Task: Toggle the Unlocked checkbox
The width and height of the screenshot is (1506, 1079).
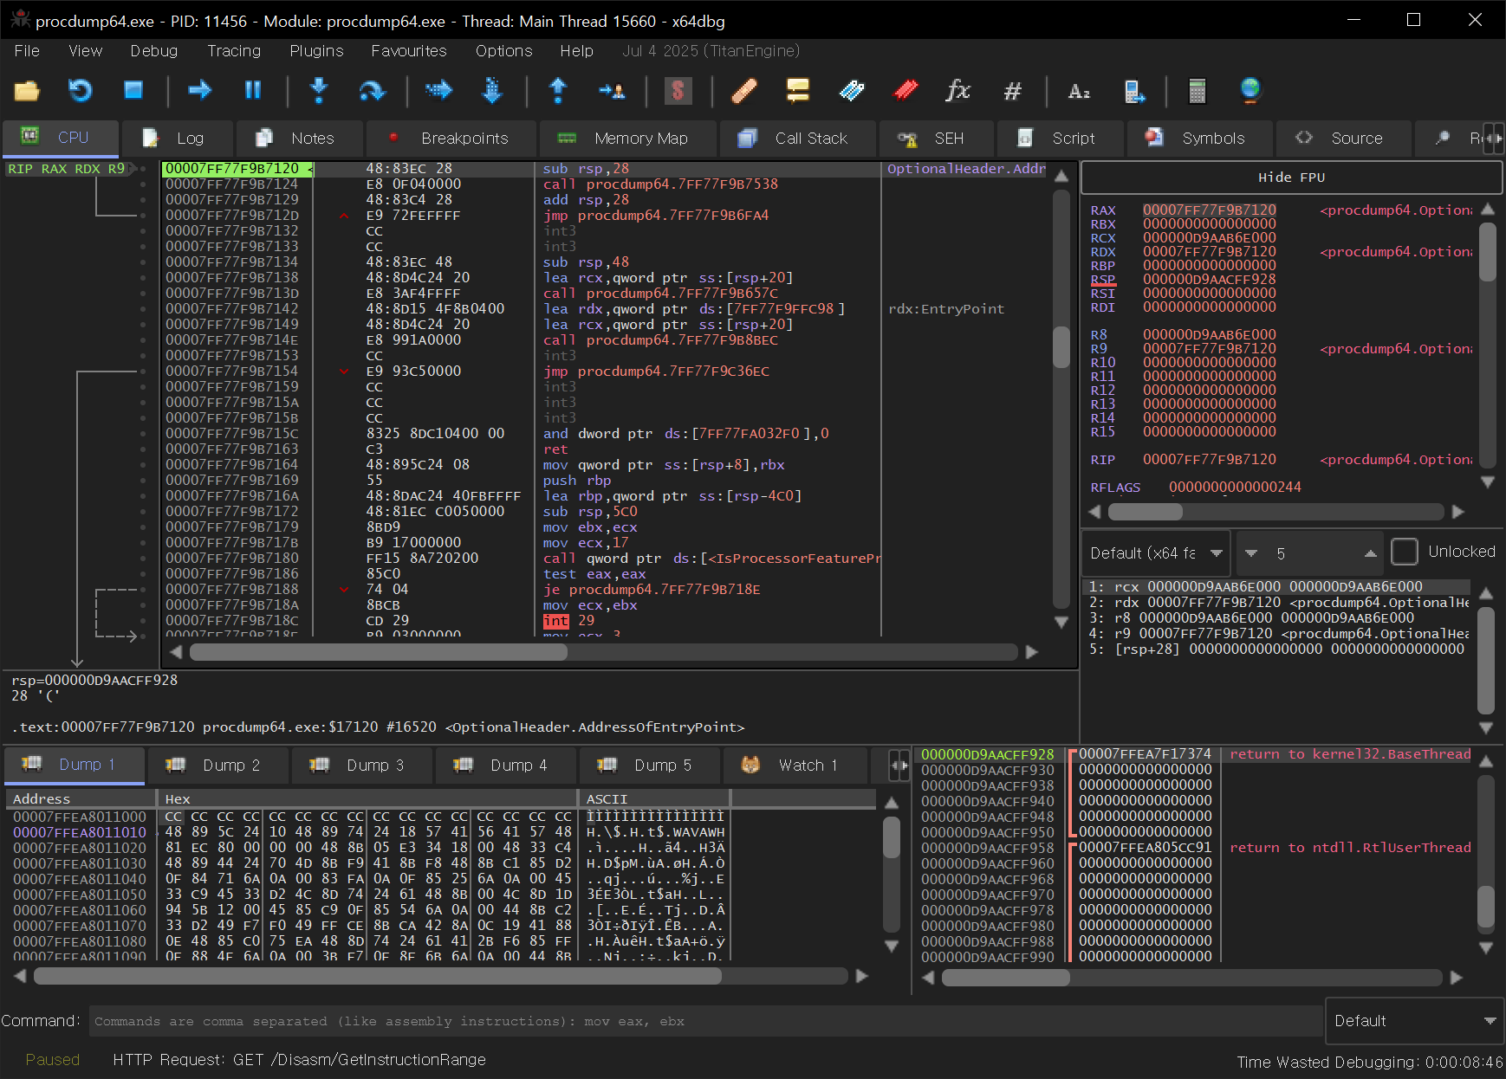Action: click(x=1404, y=552)
